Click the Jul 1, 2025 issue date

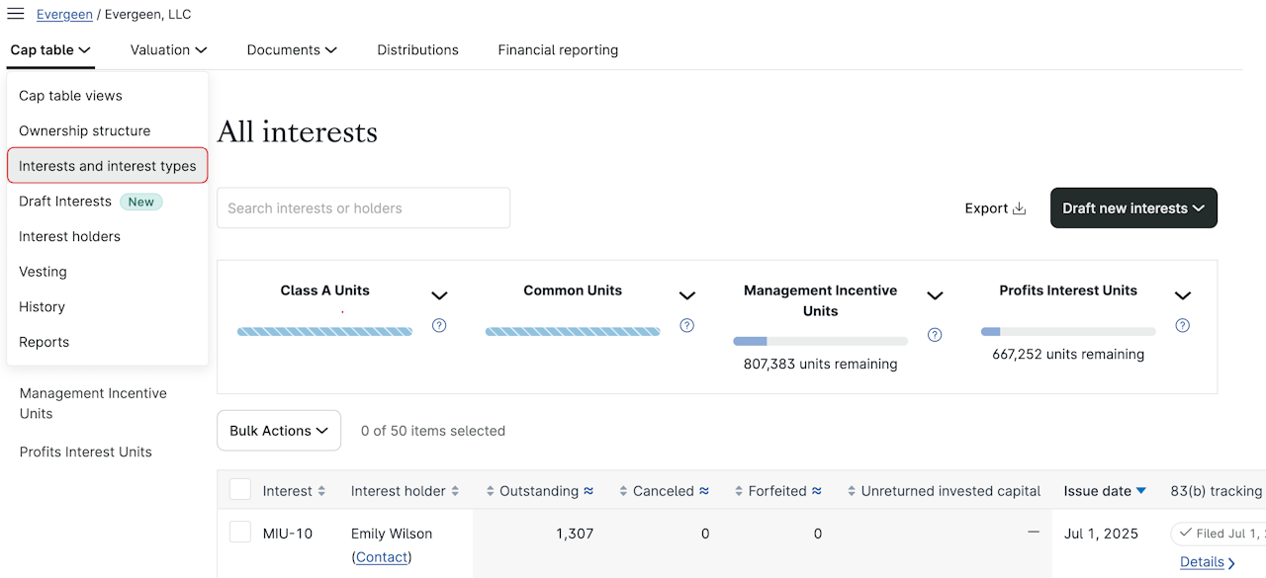tap(1101, 534)
